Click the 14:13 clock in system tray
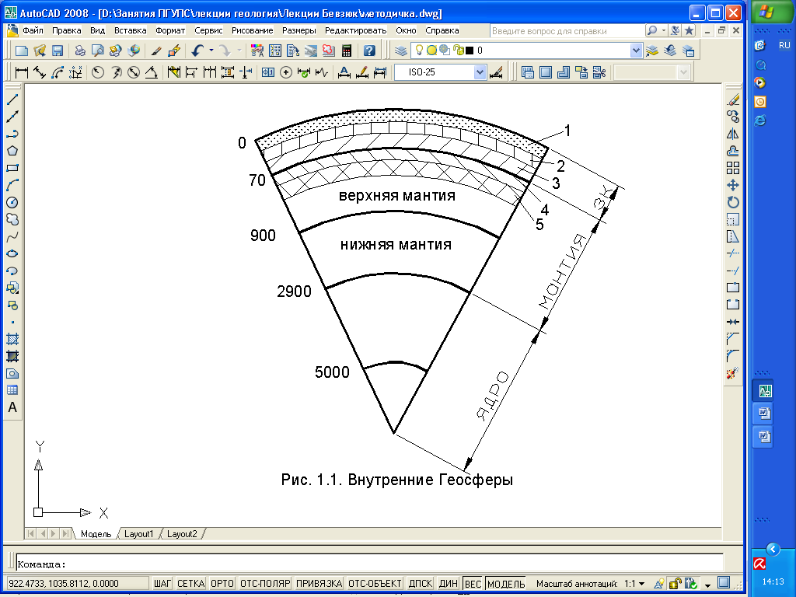The width and height of the screenshot is (796, 597). pyautogui.click(x=773, y=581)
